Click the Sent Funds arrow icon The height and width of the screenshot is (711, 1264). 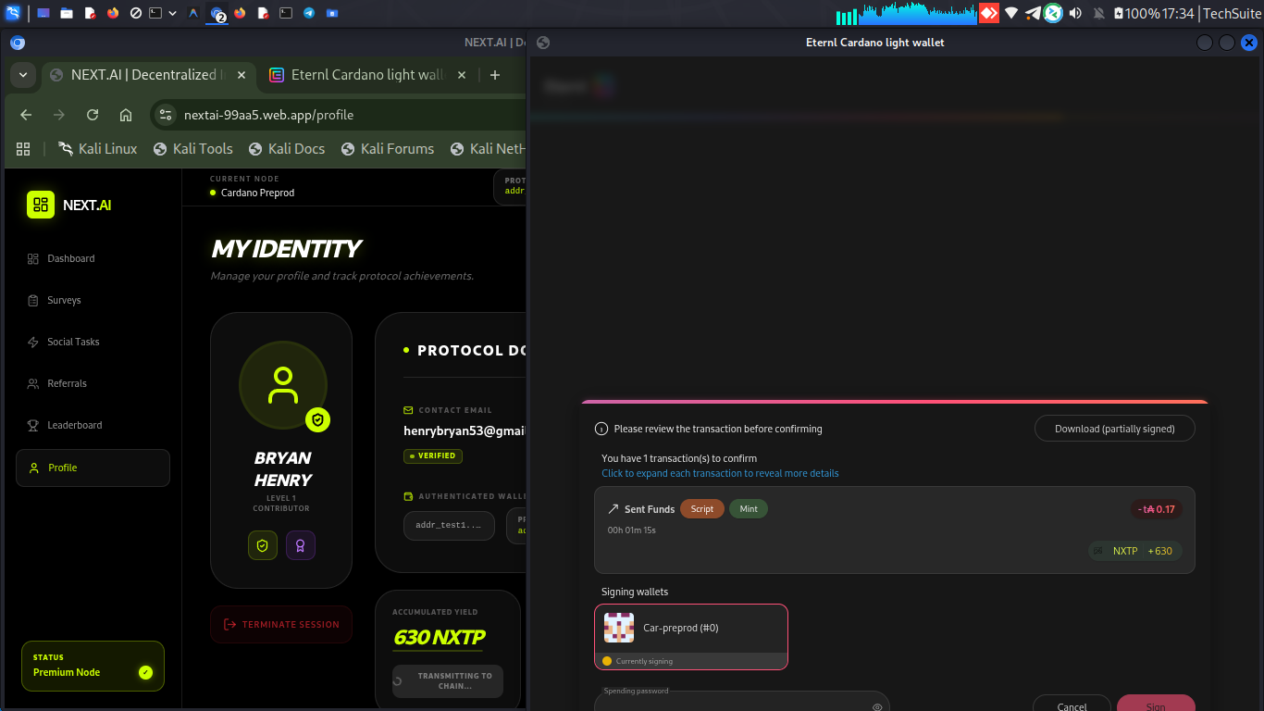[x=613, y=509]
